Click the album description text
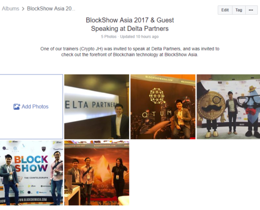260x210 pixels. (130, 51)
